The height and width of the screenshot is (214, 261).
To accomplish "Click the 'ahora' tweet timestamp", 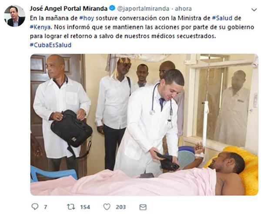I will click(x=183, y=9).
